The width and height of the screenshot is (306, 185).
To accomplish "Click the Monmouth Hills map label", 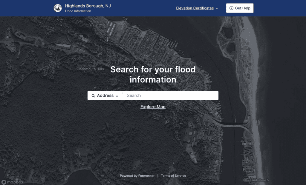I will [91, 69].
